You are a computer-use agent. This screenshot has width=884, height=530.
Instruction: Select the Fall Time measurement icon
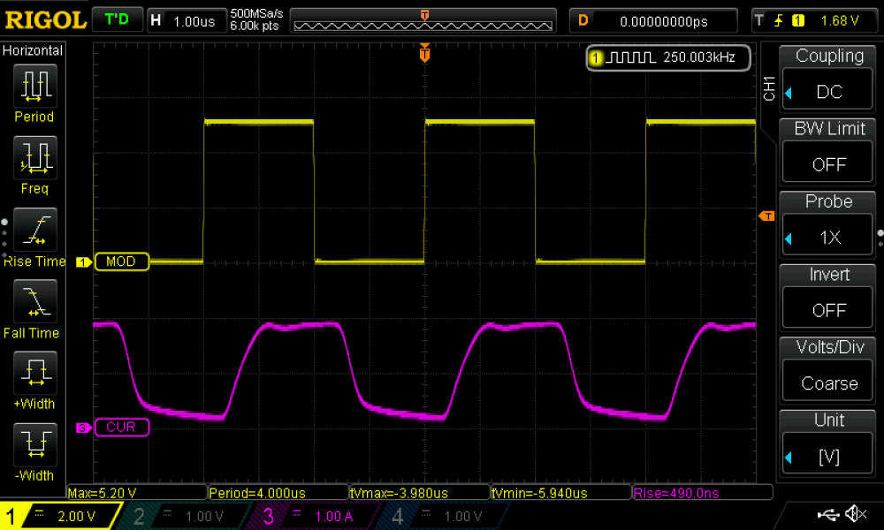point(35,301)
